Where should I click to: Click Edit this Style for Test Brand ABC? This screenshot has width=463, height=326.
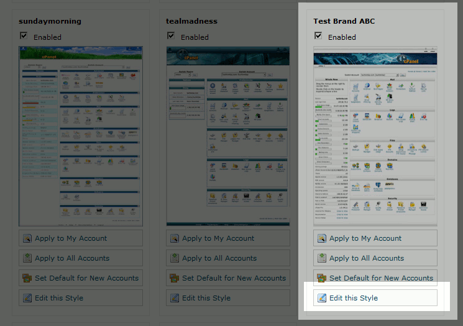click(x=375, y=297)
